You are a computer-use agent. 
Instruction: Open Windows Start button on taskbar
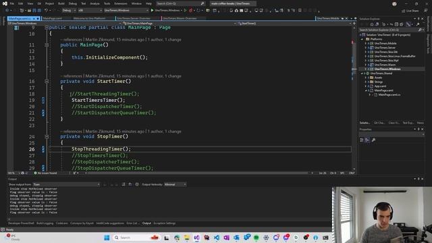pos(107,238)
